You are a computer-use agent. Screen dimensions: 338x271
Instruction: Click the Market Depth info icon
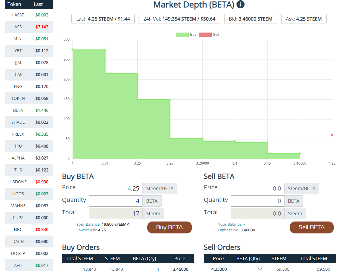[x=240, y=4]
